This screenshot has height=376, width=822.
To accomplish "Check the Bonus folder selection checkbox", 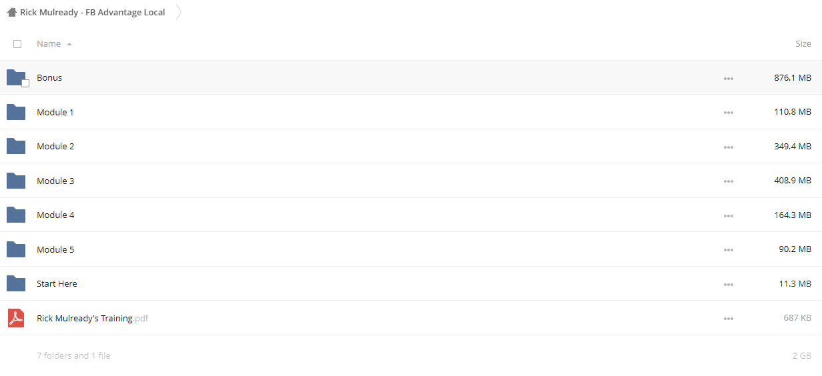I will tap(25, 83).
